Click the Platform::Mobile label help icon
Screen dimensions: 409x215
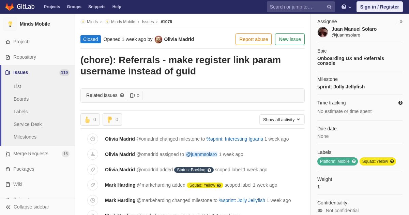(354, 161)
